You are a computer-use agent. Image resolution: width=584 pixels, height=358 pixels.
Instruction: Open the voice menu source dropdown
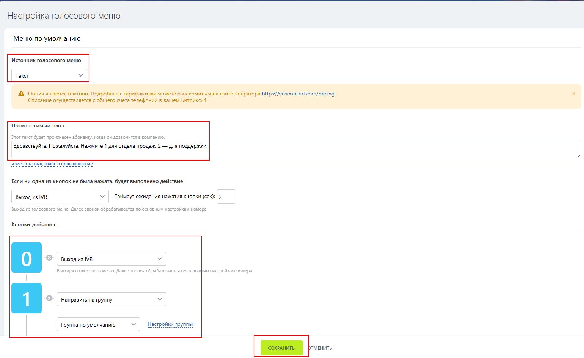click(49, 75)
